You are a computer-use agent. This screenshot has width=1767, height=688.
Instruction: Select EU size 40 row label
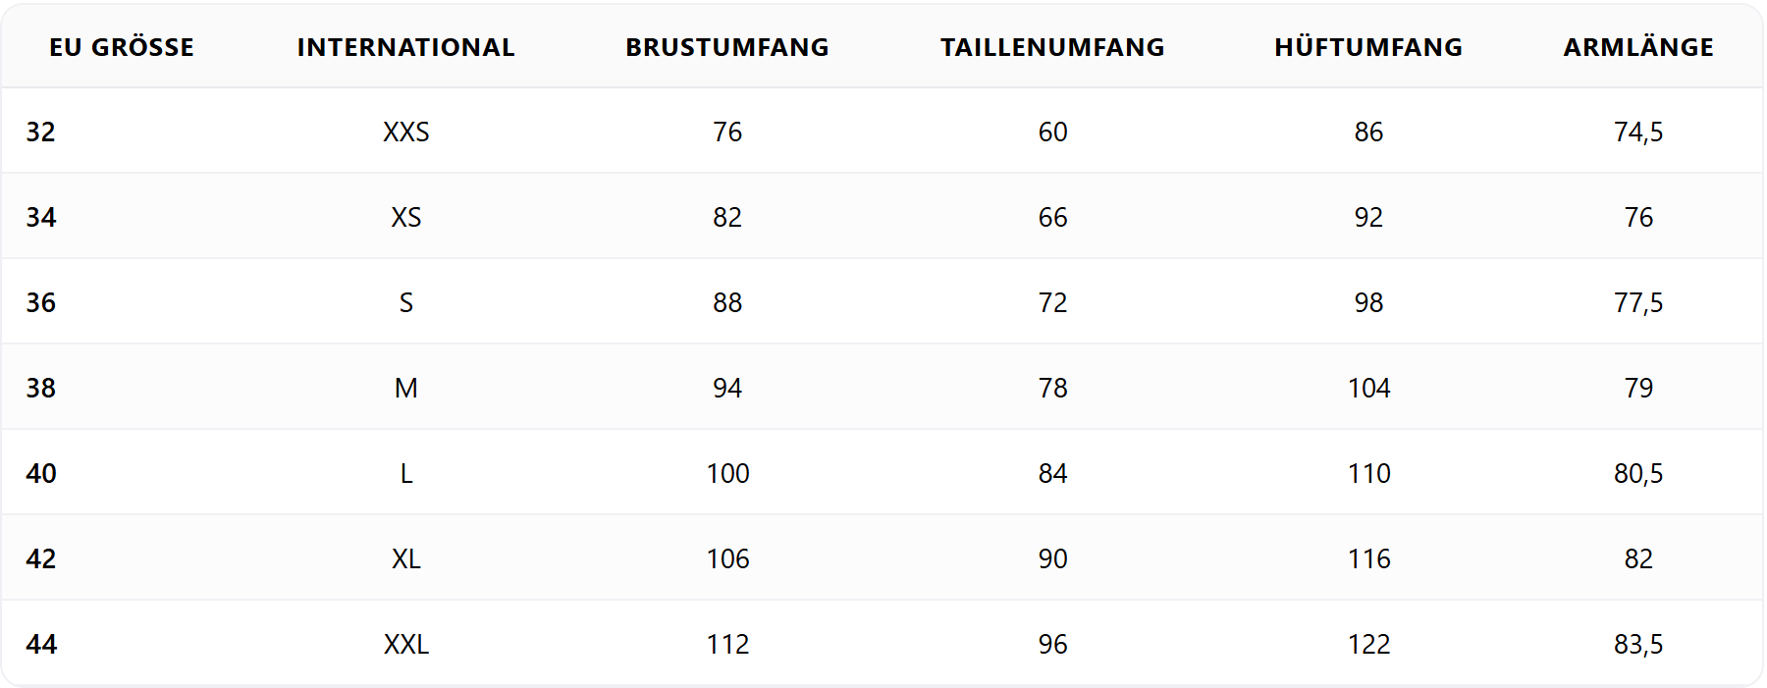tap(41, 473)
